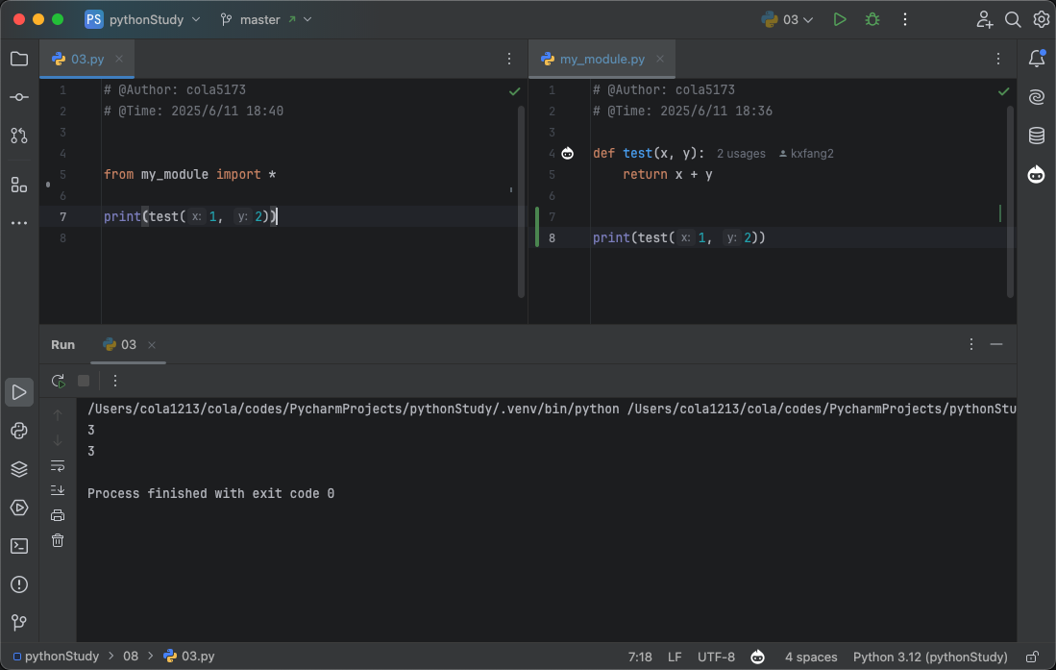
Task: Open the Terminal tool window
Action: (x=19, y=546)
